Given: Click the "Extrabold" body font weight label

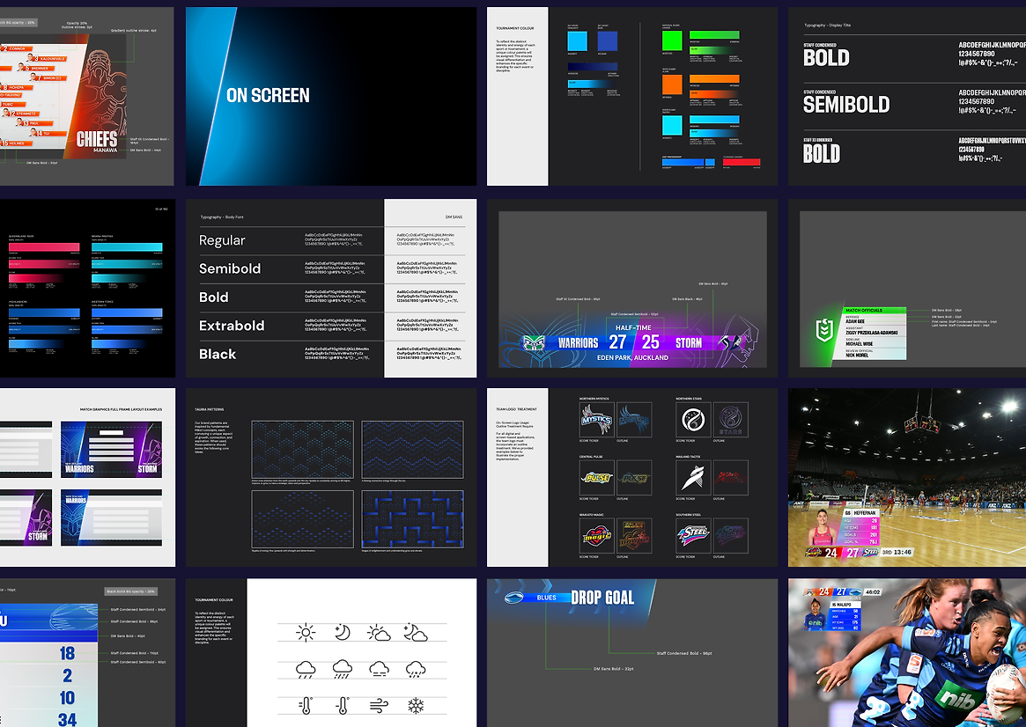Looking at the screenshot, I should (x=232, y=326).
